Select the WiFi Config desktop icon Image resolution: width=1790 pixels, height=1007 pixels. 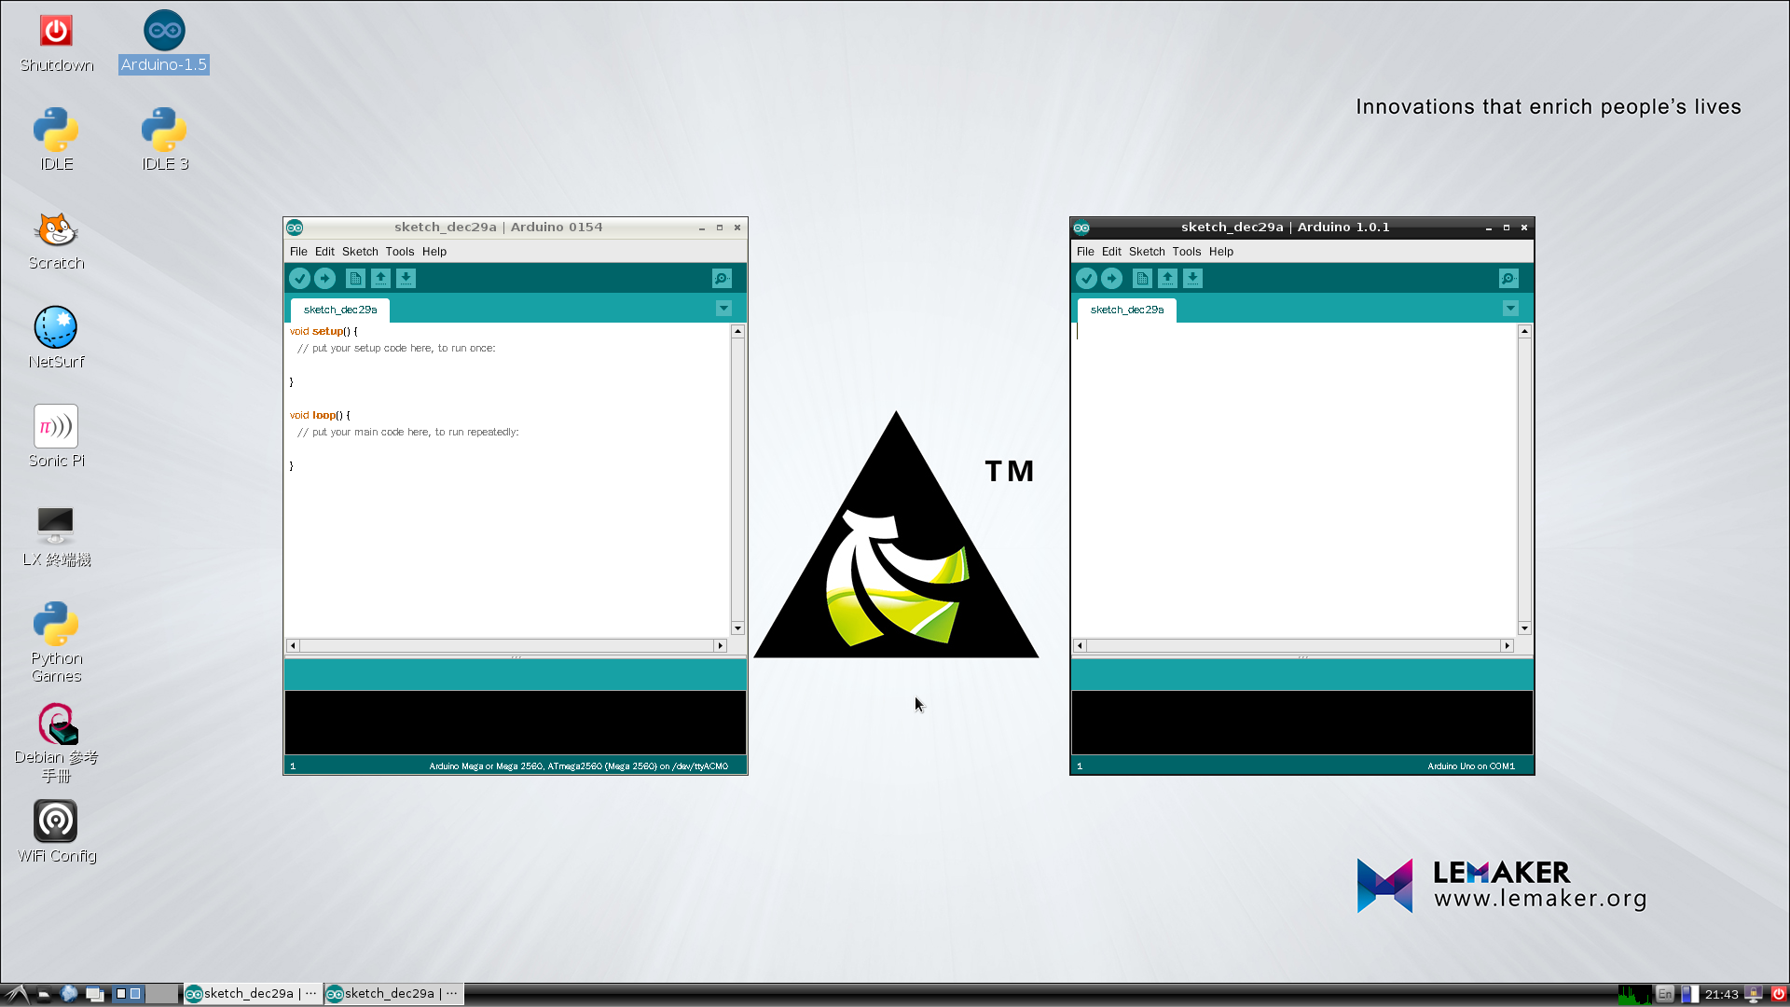[x=56, y=832]
